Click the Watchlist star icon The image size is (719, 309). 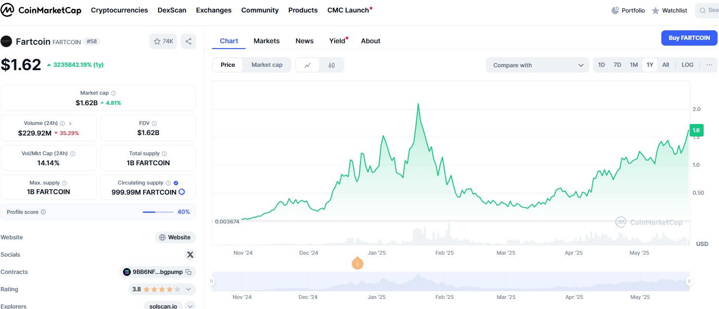pos(656,11)
